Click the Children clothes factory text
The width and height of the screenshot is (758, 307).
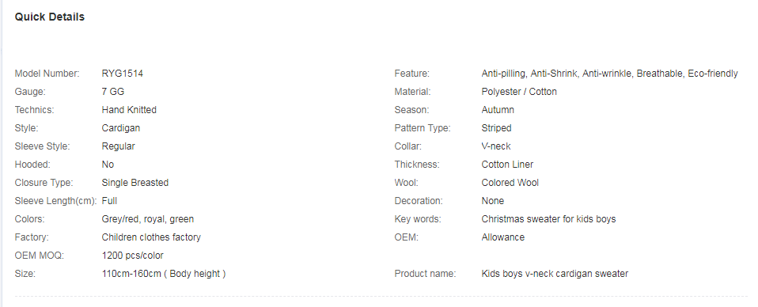coord(151,237)
